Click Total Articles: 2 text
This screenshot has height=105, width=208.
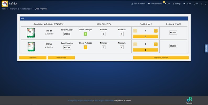tap(146, 24)
